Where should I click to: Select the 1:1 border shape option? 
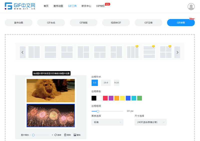pyautogui.click(x=95, y=83)
